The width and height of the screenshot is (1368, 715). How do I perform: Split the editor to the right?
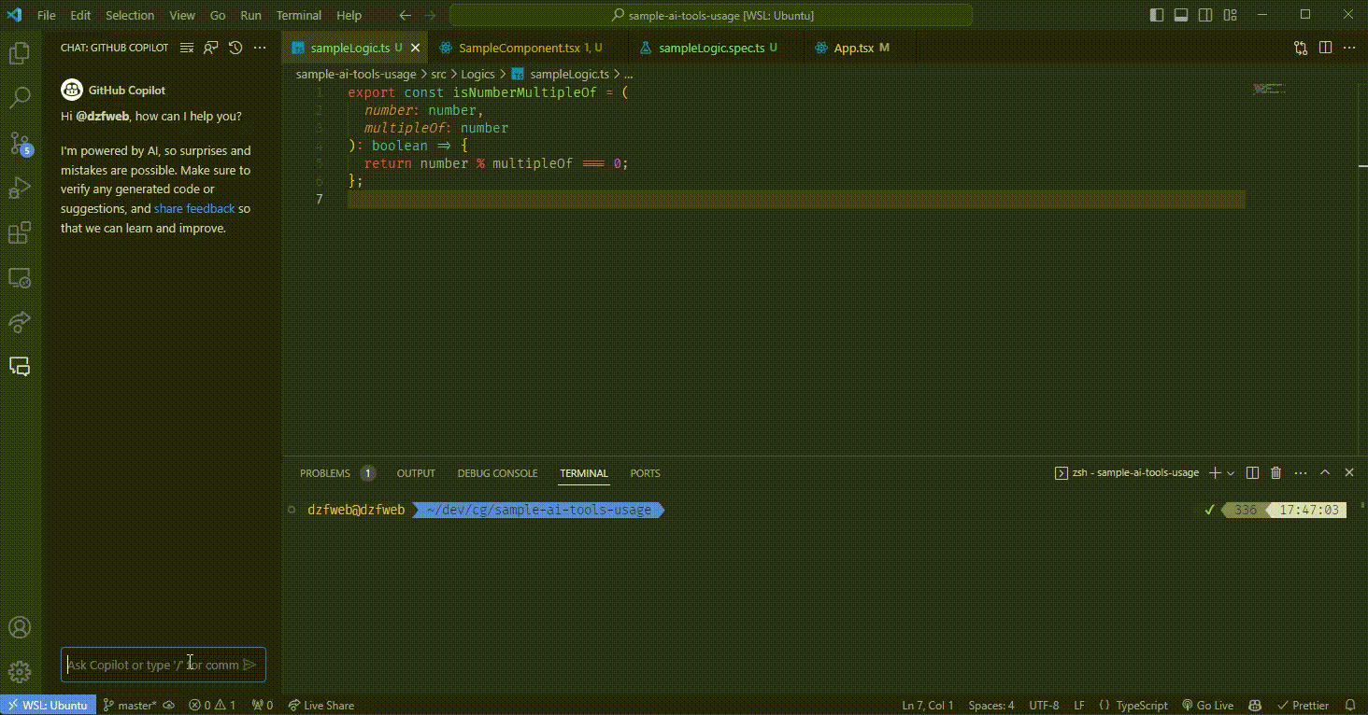1325,48
